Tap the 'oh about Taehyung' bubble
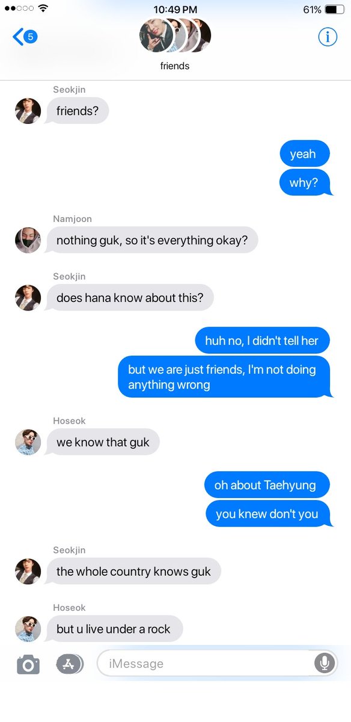This screenshot has width=351, height=722. click(x=266, y=485)
